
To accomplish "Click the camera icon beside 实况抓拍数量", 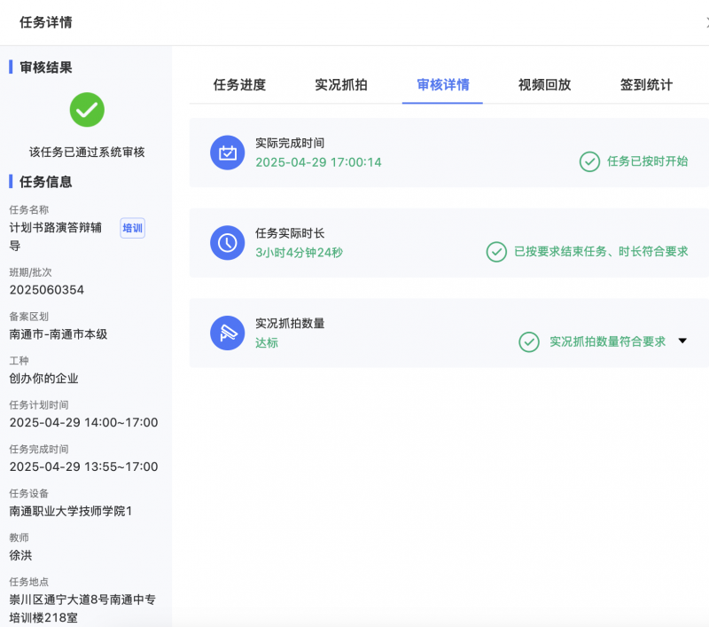I will (227, 334).
